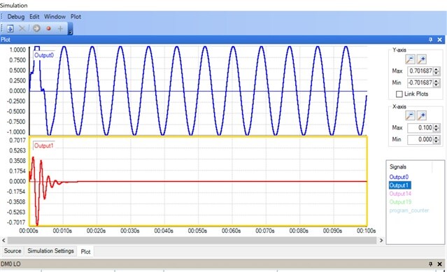The width and height of the screenshot is (447, 272).
Task: Select Output1 in the Signals list
Action: pos(399,185)
